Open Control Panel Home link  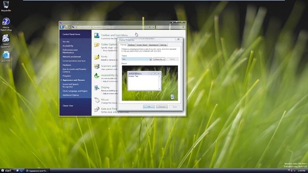tap(71, 34)
